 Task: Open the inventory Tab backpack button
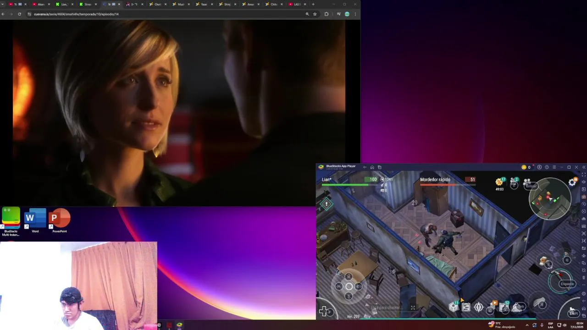coord(518,307)
